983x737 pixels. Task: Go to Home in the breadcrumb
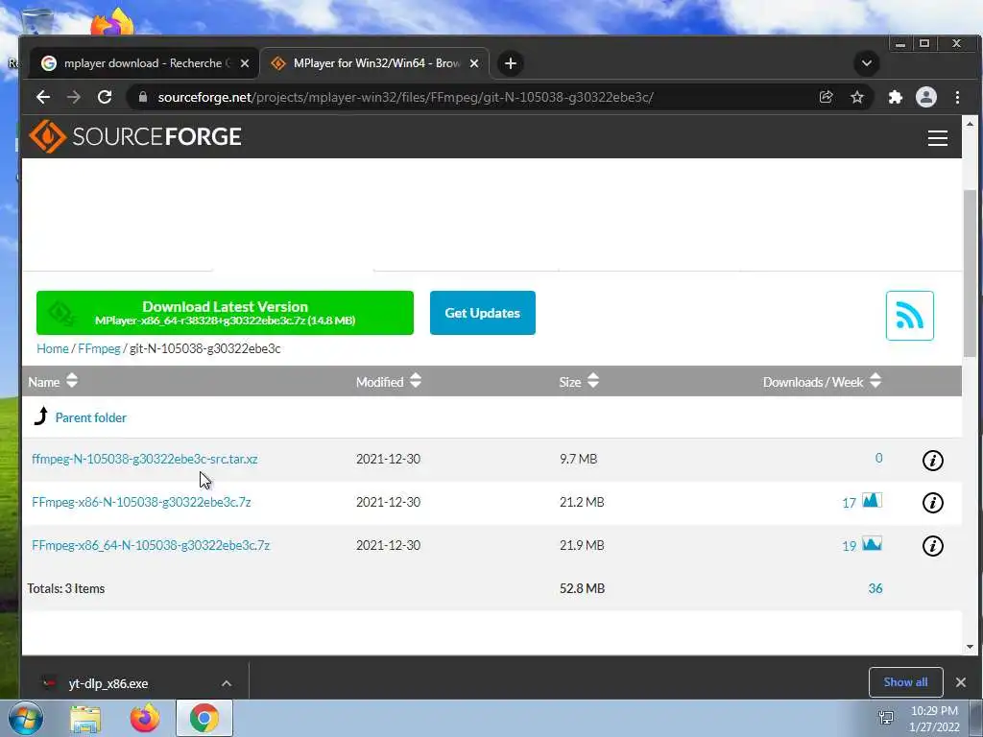[53, 348]
